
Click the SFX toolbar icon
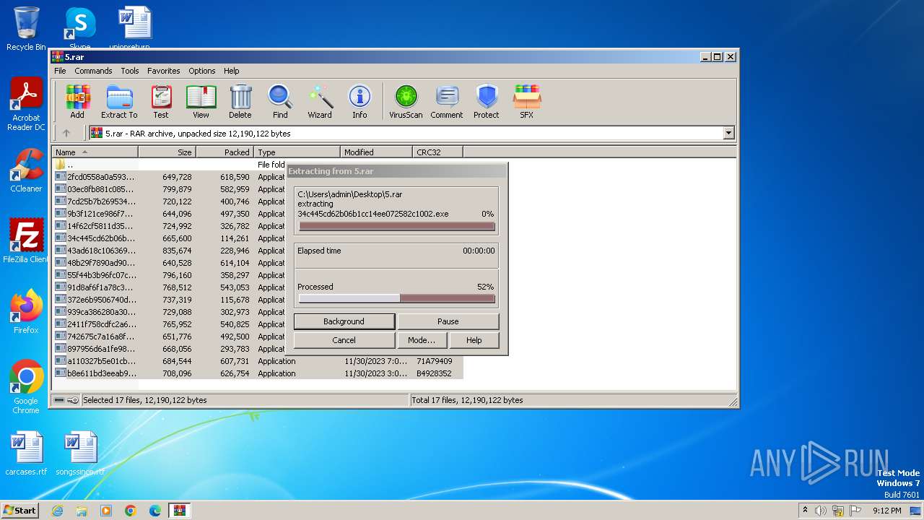(x=527, y=101)
